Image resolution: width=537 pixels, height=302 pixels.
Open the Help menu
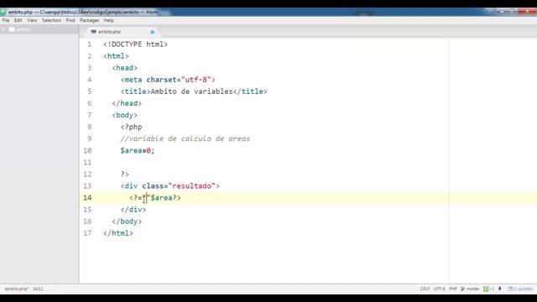coord(108,20)
